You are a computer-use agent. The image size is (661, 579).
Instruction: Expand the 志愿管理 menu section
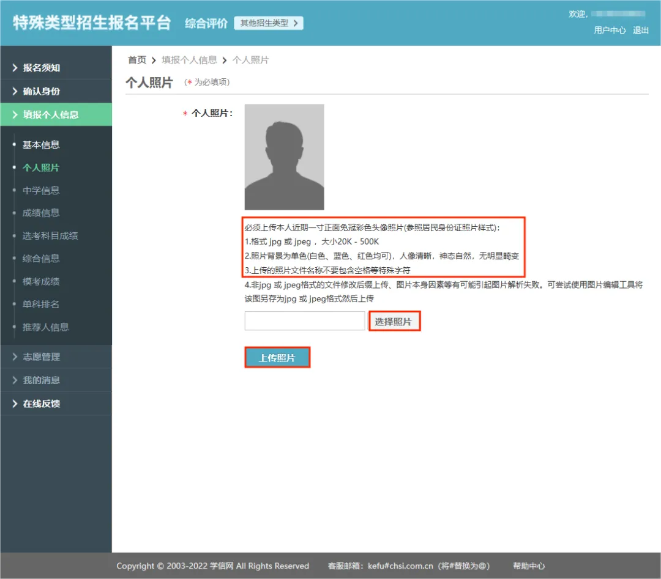[x=42, y=356]
